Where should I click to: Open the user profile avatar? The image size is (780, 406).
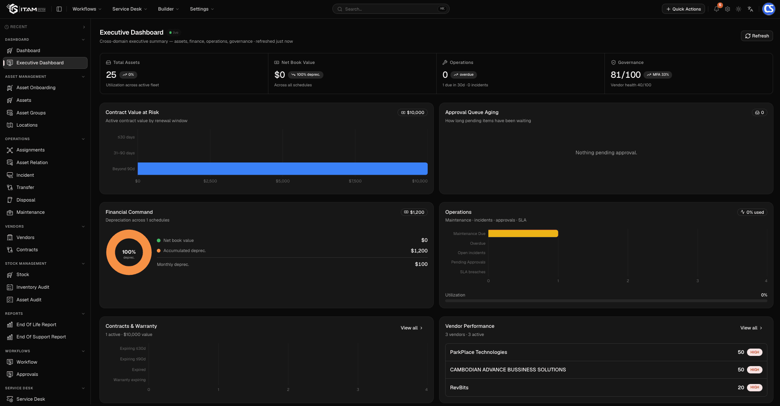click(769, 9)
